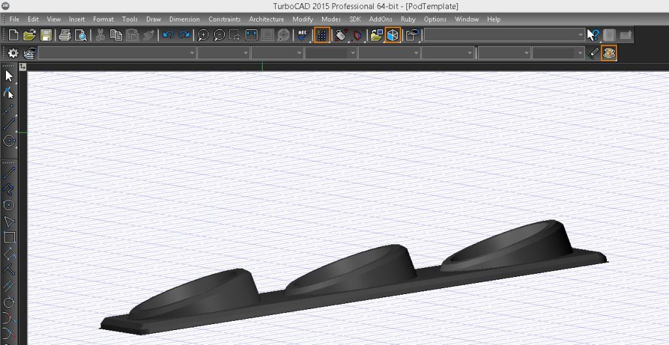Select the irregular polygon tool
This screenshot has width=669, height=345.
point(9,221)
